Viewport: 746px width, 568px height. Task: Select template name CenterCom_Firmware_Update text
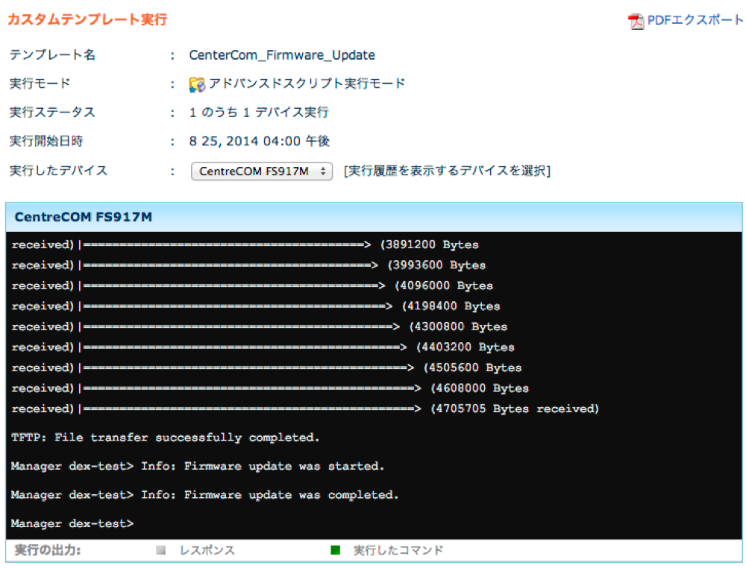pos(282,55)
